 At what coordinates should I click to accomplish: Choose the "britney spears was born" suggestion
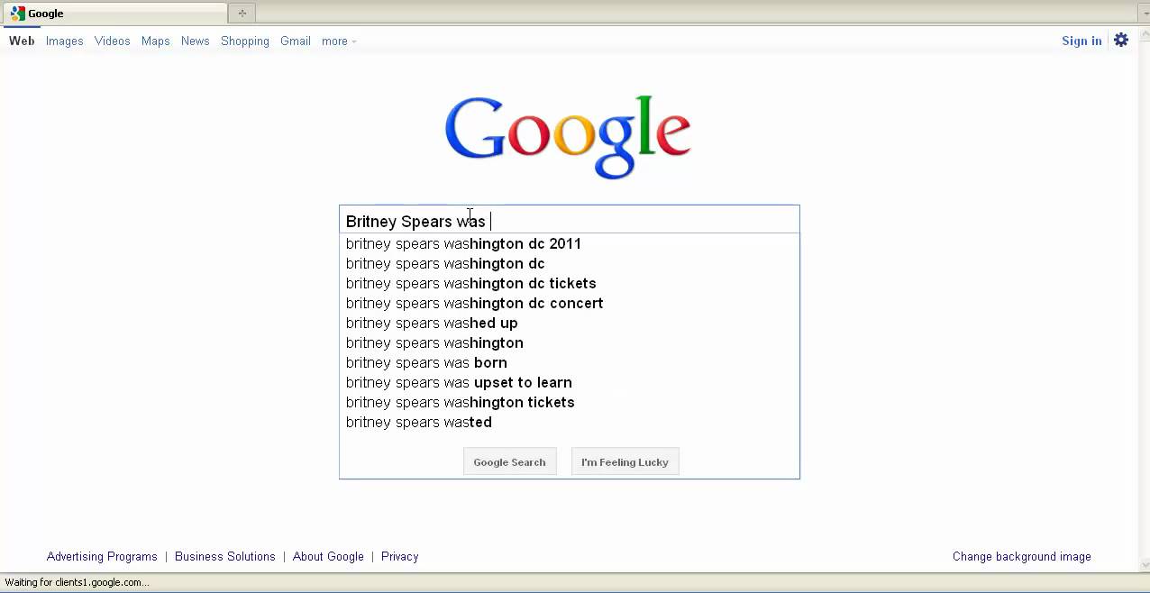[x=426, y=362]
